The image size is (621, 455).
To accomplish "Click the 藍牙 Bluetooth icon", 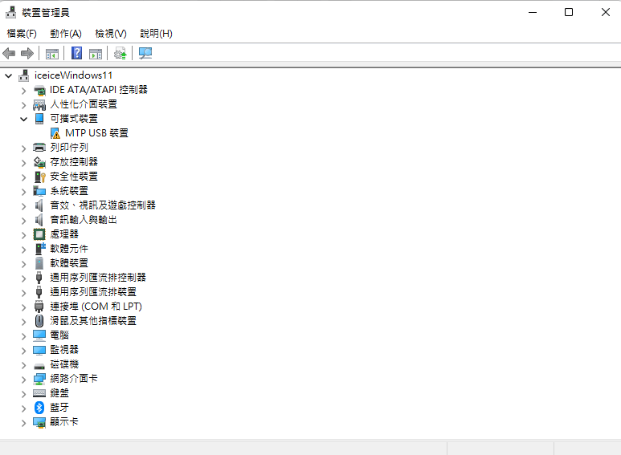I will click(x=39, y=408).
